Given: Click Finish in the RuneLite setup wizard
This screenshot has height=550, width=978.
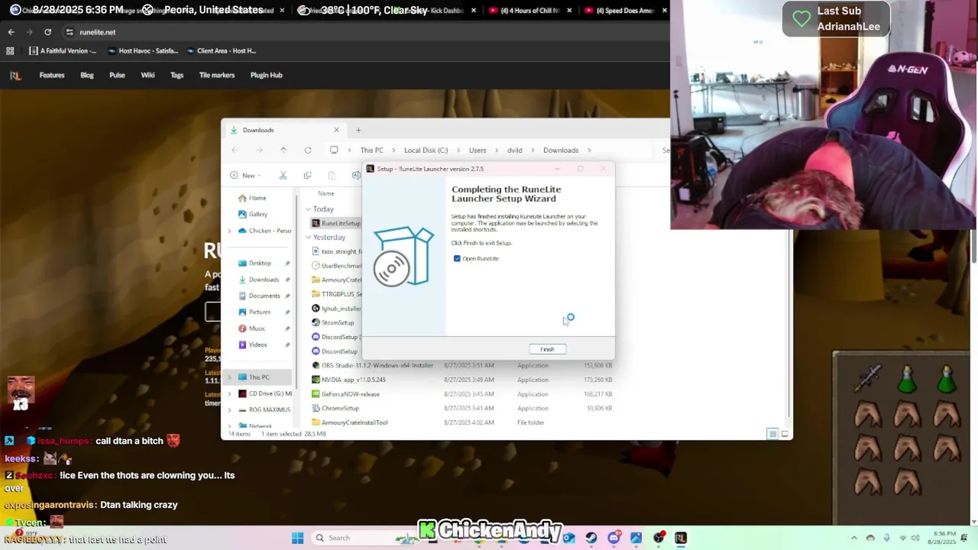Looking at the screenshot, I should point(547,349).
